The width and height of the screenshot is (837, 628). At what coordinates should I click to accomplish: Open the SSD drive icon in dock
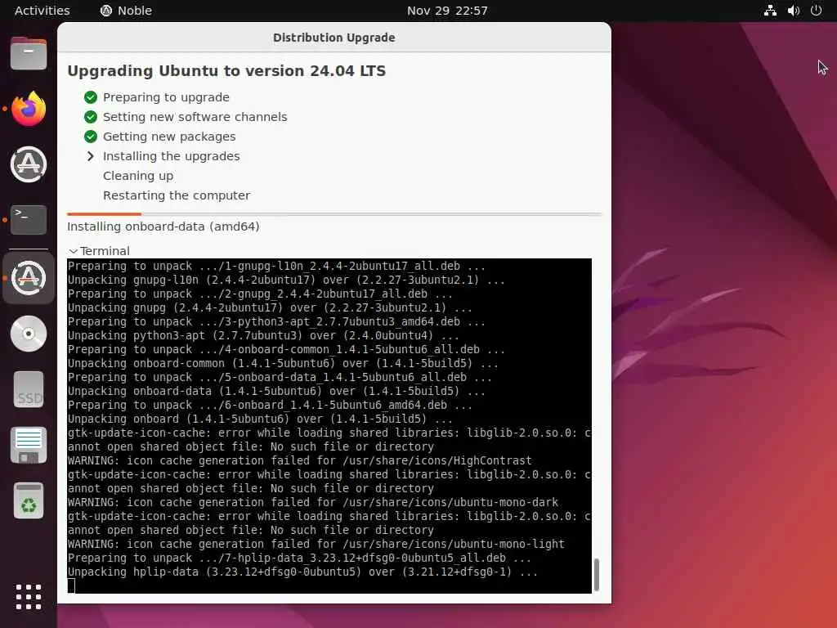[29, 389]
